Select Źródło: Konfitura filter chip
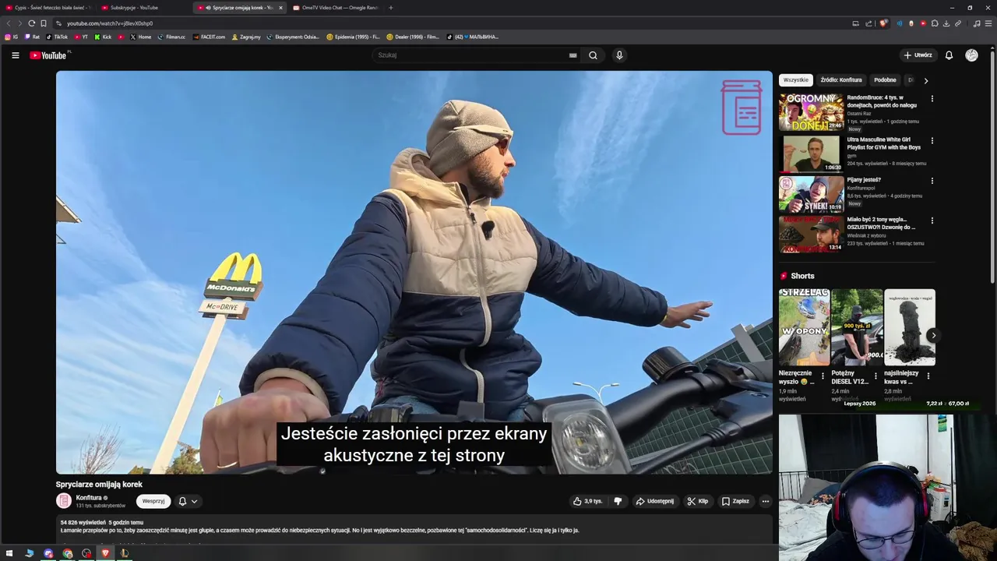997x561 pixels. pos(841,80)
